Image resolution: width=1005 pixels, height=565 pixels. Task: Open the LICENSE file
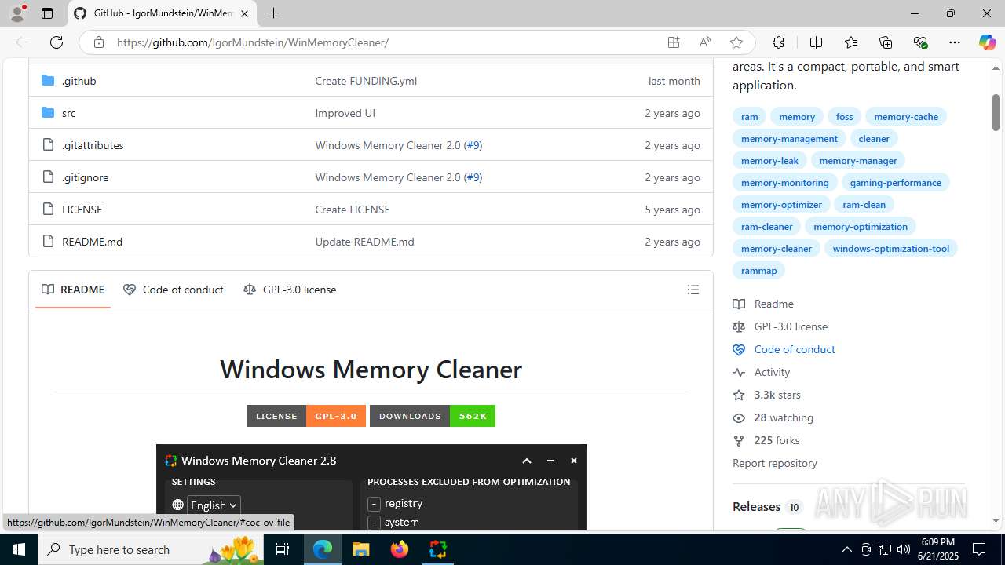(x=82, y=210)
